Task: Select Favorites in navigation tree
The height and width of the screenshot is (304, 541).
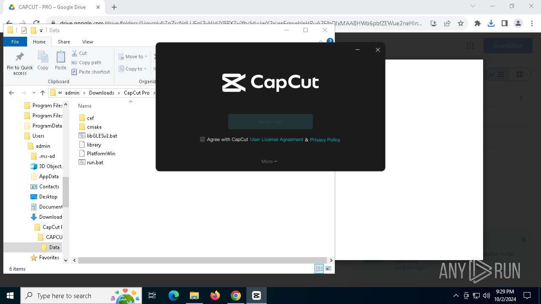Action: click(45, 258)
